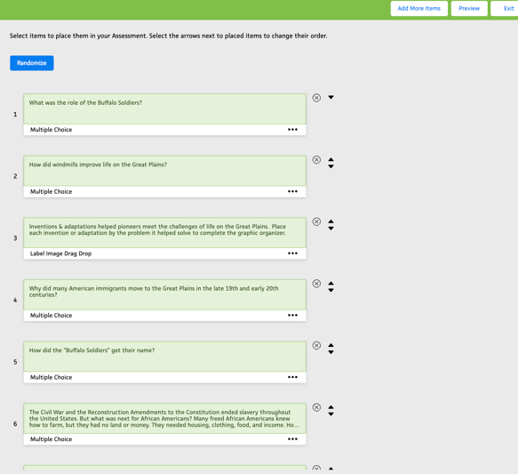Move the inventions question down
This screenshot has height=474, width=518.
[331, 229]
